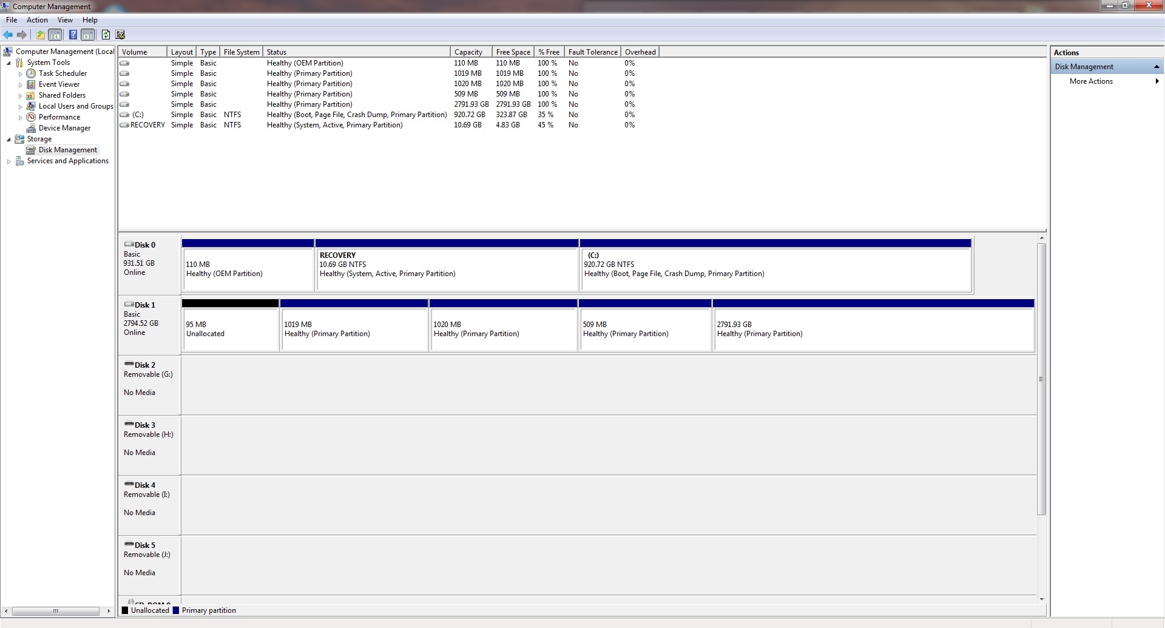Collapse the Storage tree node
1165x628 pixels.
pyautogui.click(x=8, y=140)
